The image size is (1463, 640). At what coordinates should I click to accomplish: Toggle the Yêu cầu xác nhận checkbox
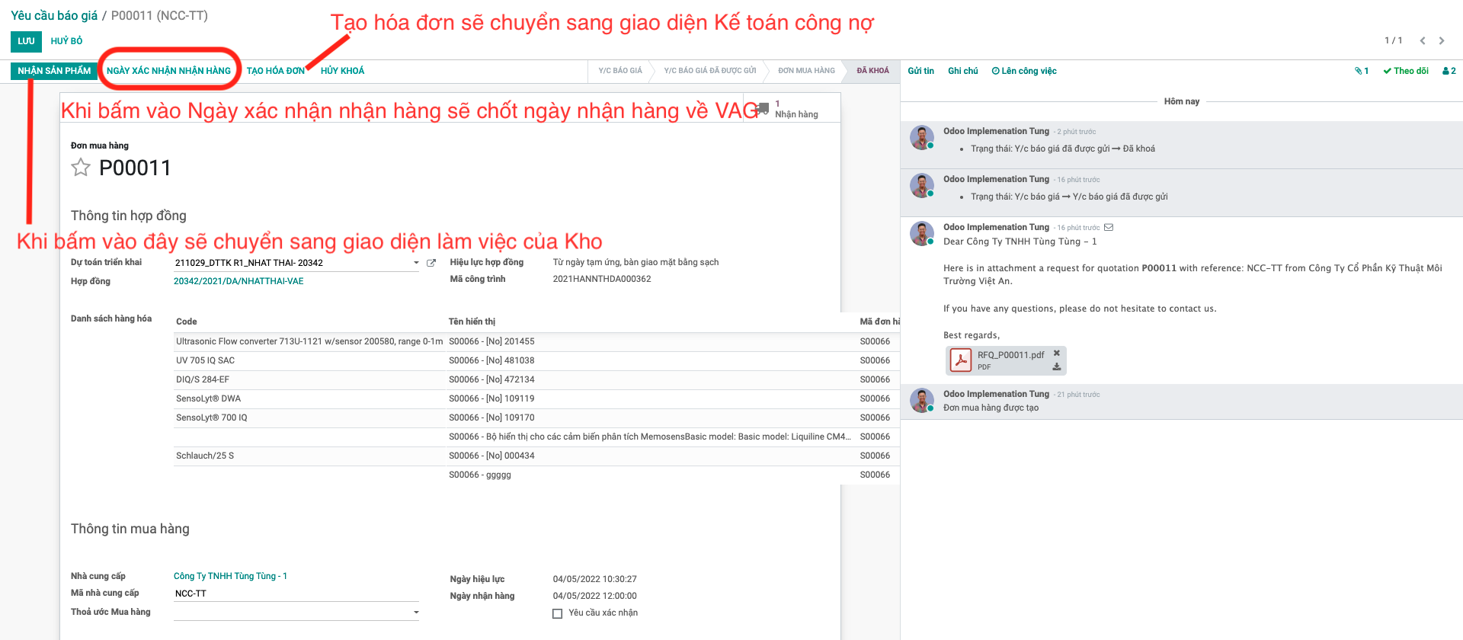[557, 613]
